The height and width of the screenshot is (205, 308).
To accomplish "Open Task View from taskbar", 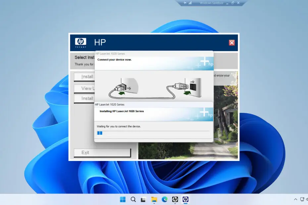I will (143, 199).
